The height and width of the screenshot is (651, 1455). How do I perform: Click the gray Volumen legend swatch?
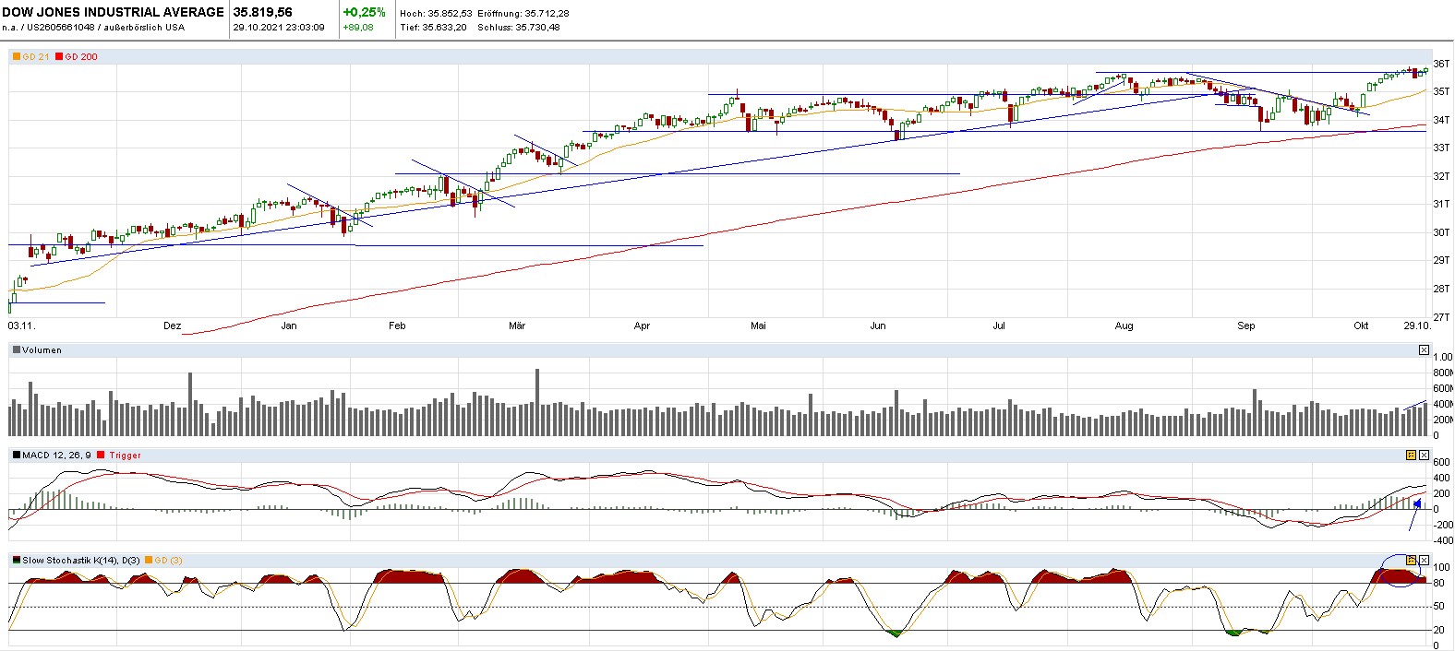17,350
